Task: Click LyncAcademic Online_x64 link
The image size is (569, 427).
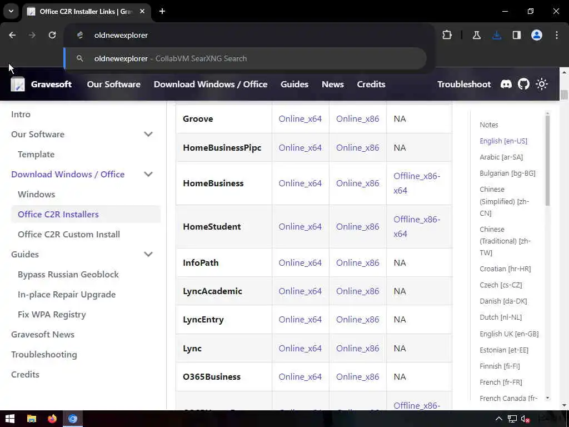Action: pyautogui.click(x=300, y=291)
